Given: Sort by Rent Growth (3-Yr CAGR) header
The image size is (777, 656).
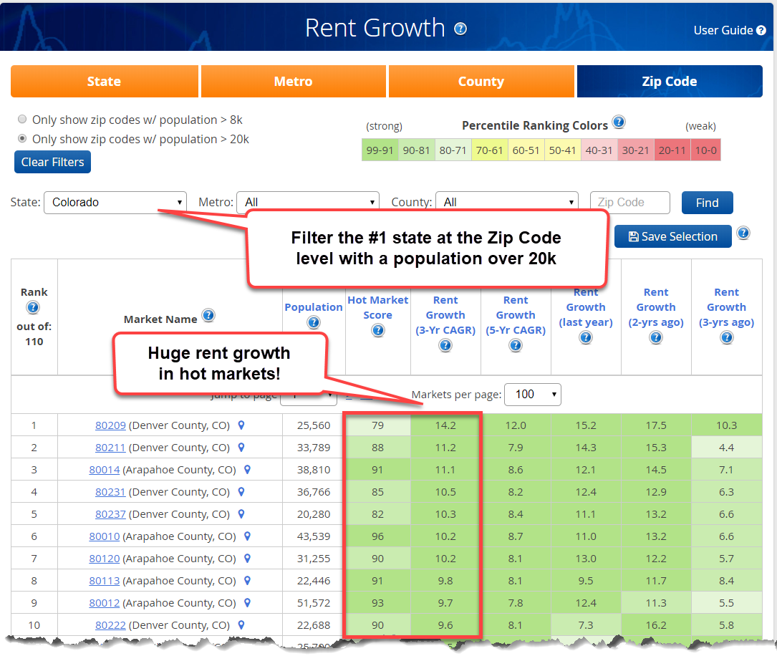Looking at the screenshot, I should pos(445,315).
